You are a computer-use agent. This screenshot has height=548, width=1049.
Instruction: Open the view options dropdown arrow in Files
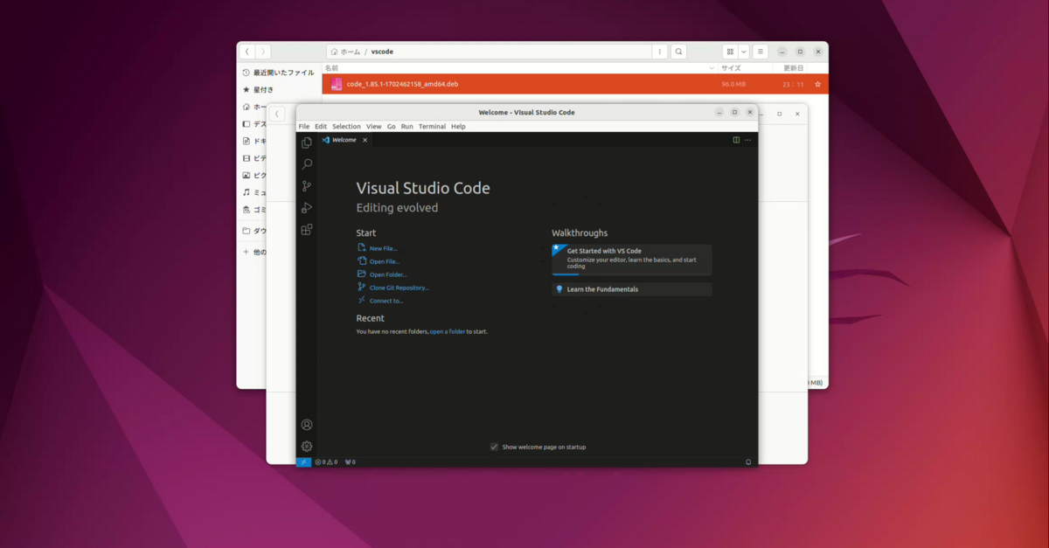744,52
